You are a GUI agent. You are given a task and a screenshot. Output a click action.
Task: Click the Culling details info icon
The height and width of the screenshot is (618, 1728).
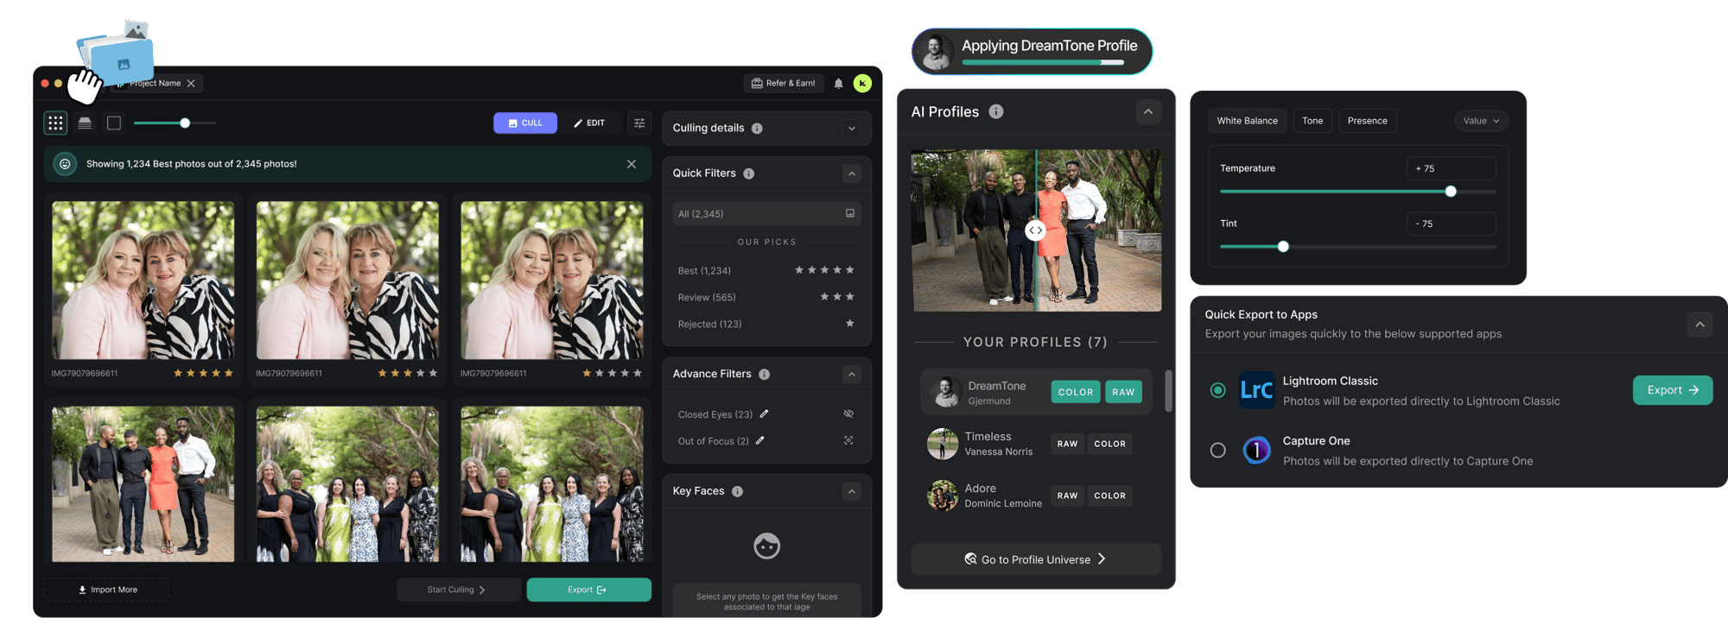(757, 129)
